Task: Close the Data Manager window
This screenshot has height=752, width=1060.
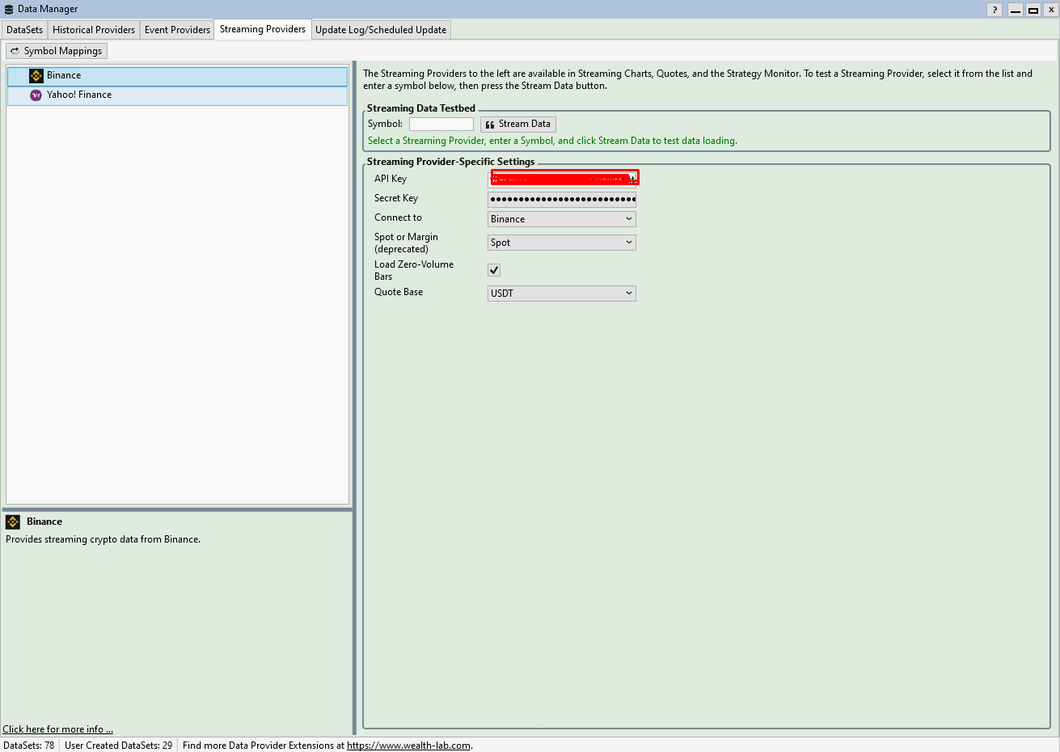Action: point(1051,10)
